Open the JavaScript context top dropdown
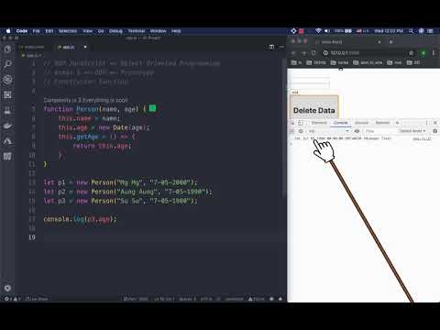The height and width of the screenshot is (330, 440). (x=328, y=131)
